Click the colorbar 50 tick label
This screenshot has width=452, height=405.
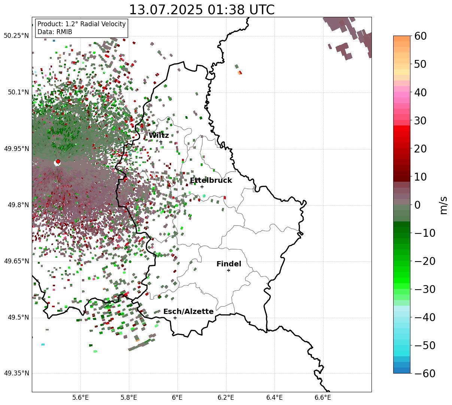pos(421,64)
